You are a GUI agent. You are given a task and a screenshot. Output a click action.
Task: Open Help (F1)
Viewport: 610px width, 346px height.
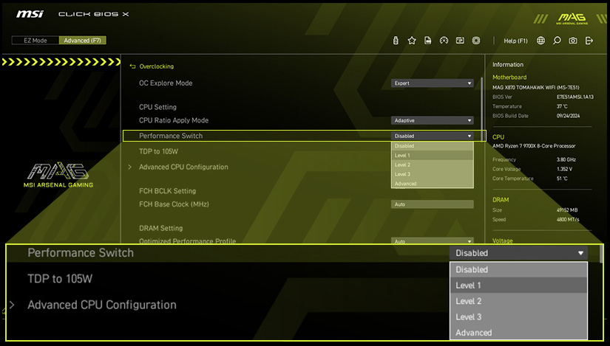[515, 41]
